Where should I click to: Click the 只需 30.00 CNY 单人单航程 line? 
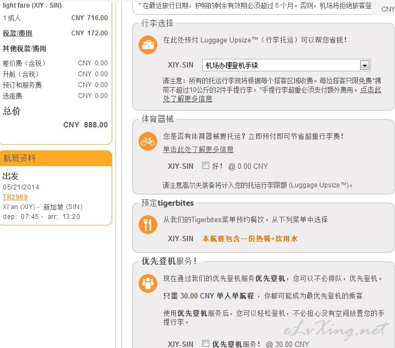tap(208, 296)
